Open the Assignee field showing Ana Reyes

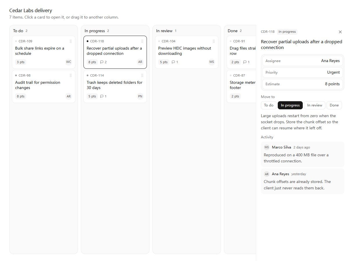pyautogui.click(x=302, y=61)
